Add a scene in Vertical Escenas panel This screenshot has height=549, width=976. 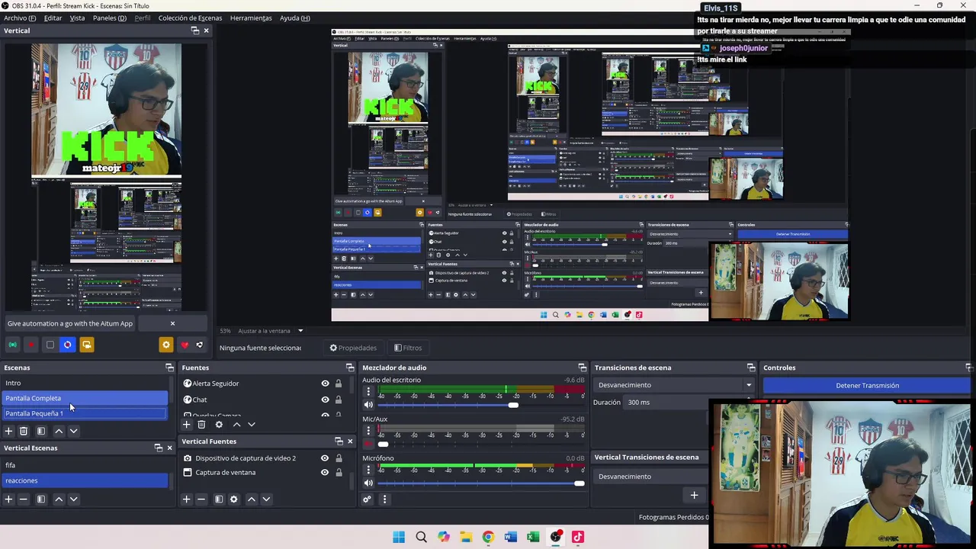8,499
